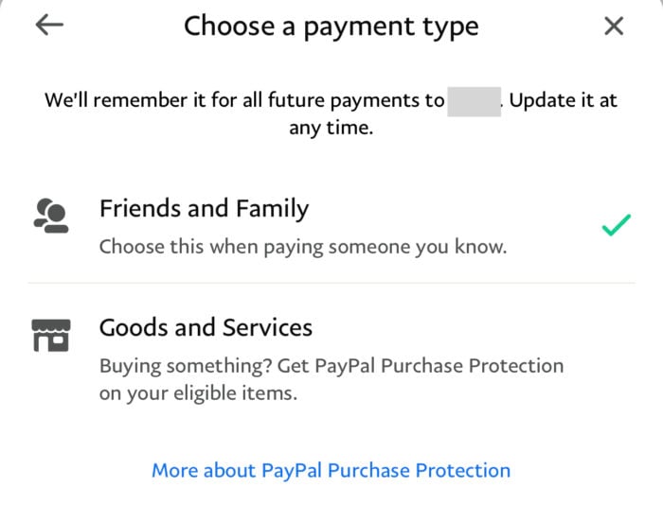Click 'Choose this when paying someone you know'
The image size is (663, 505).
303,247
